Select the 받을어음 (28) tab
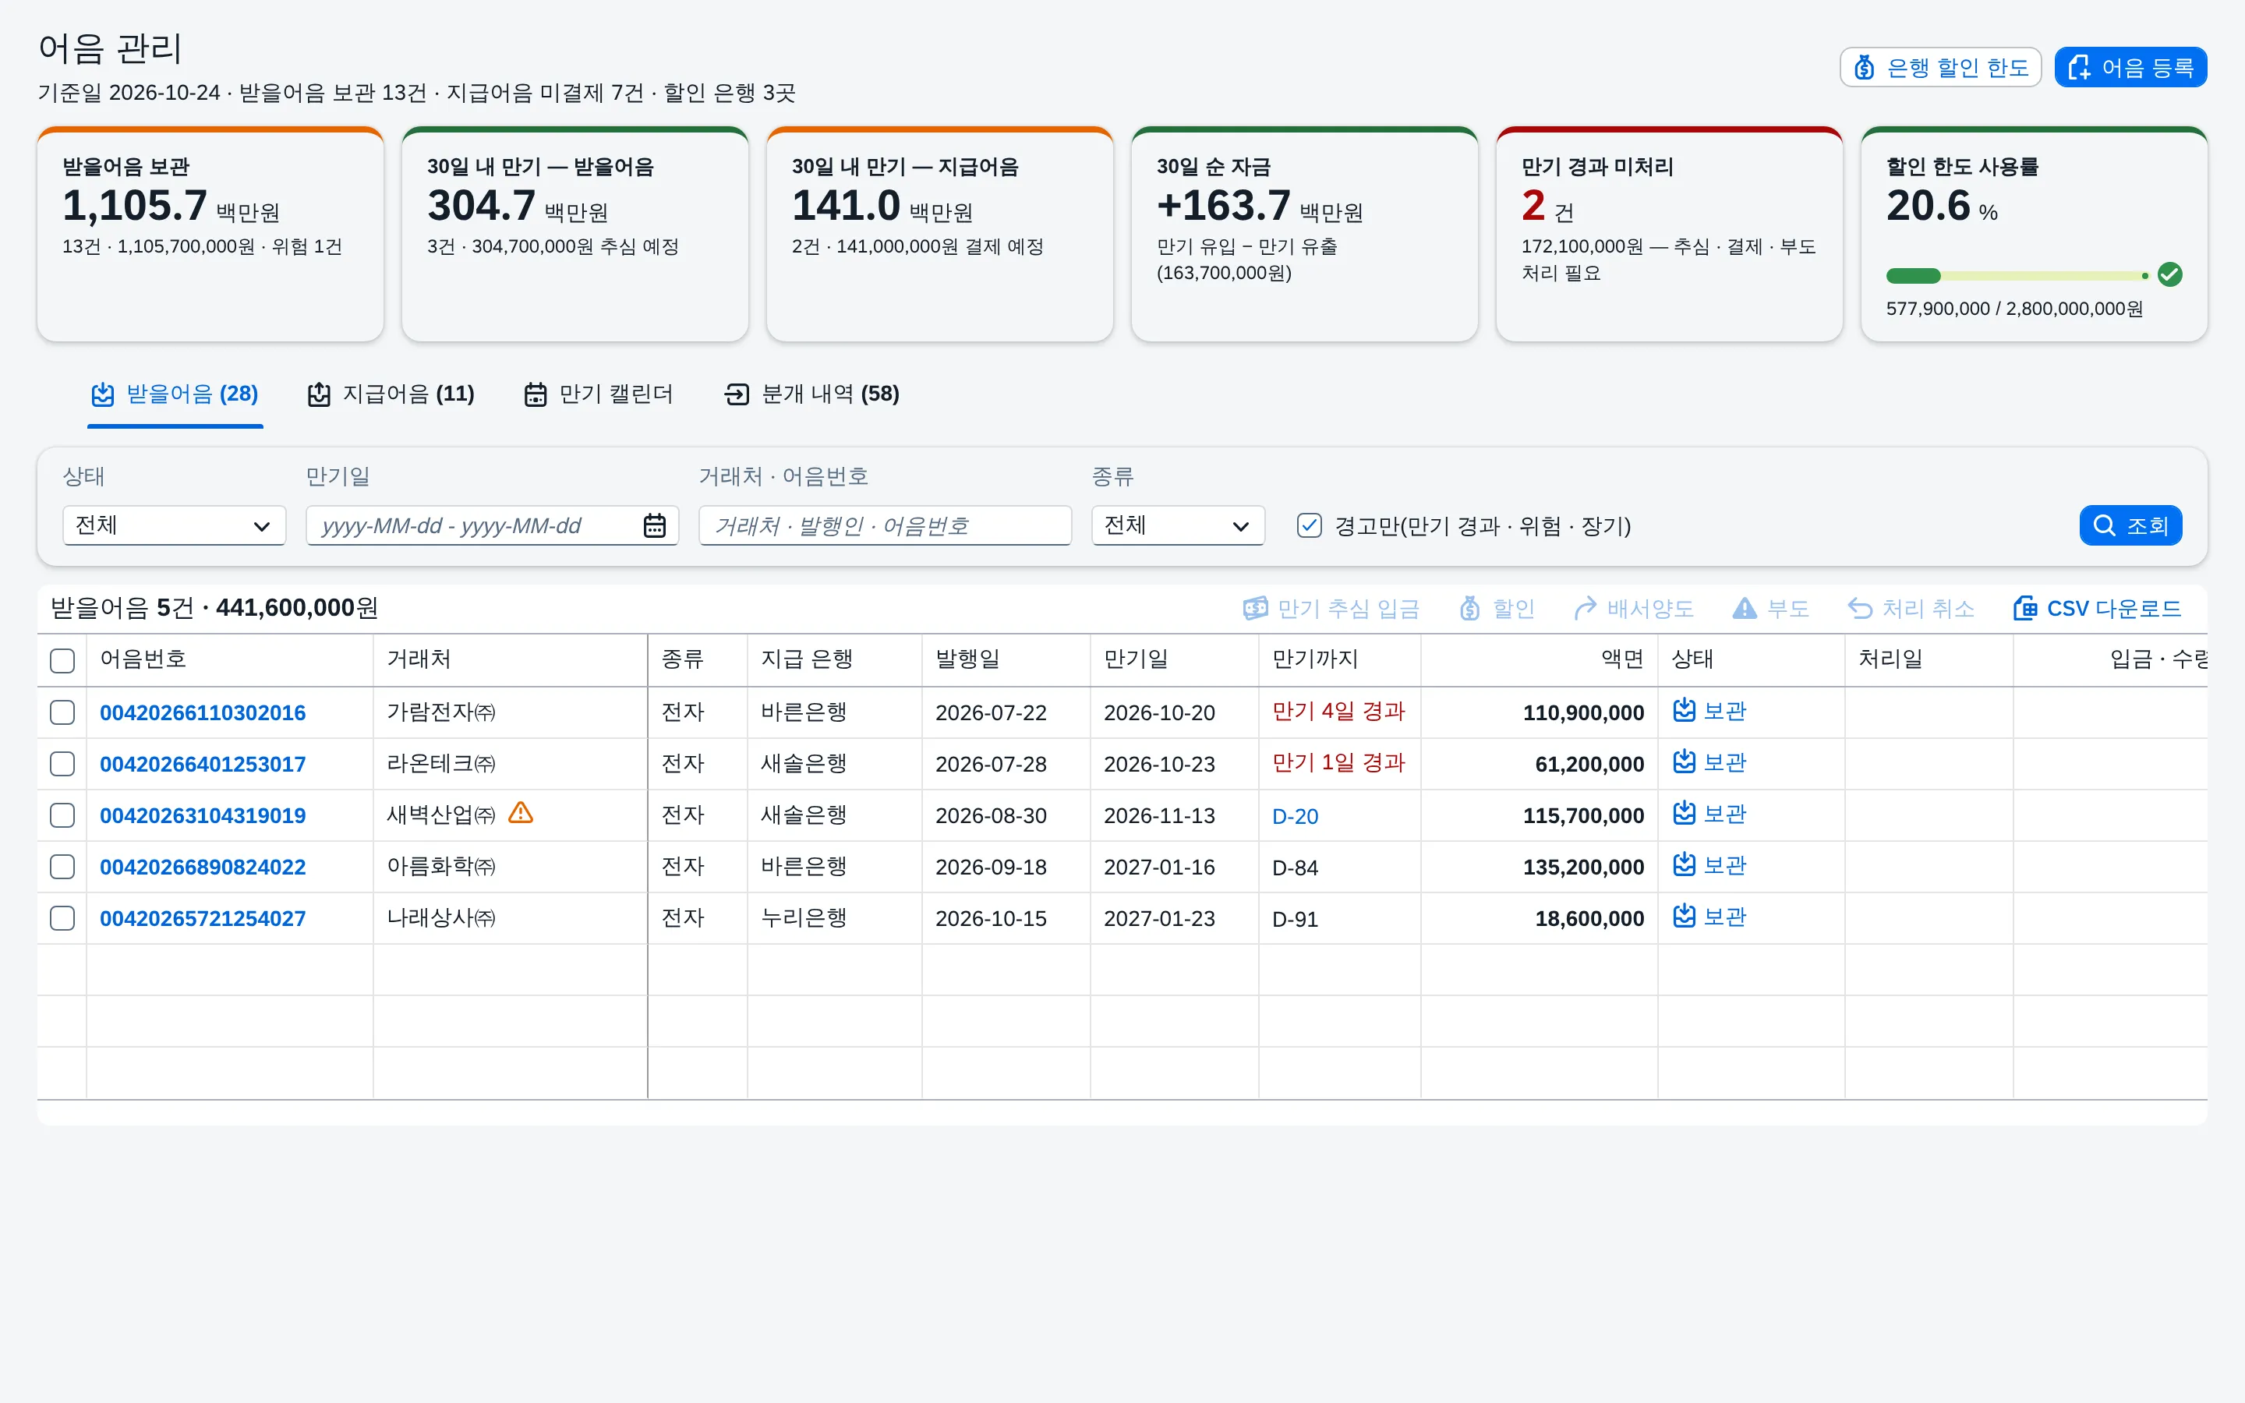Image resolution: width=2245 pixels, height=1403 pixels. coord(175,394)
